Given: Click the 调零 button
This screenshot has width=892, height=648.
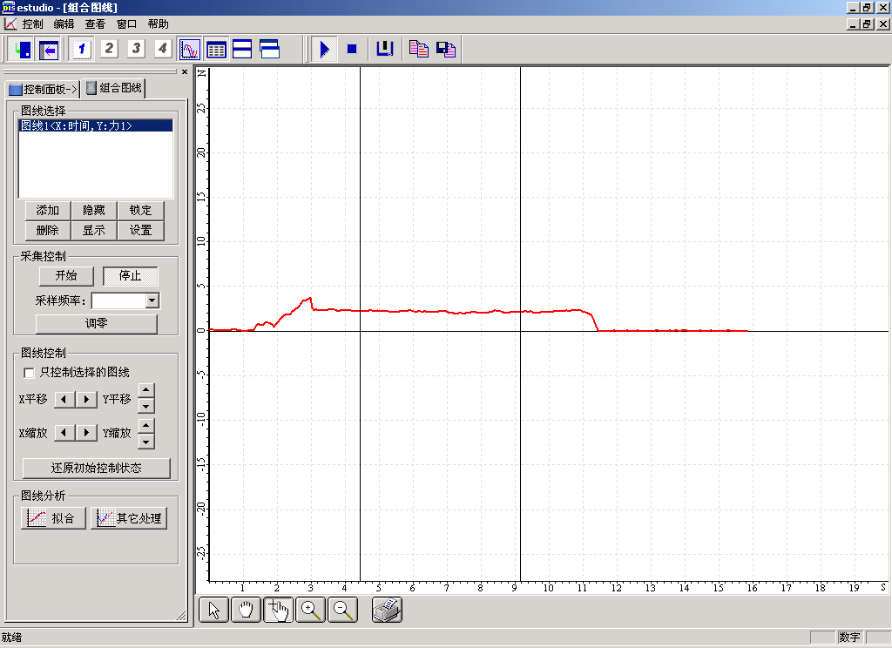Looking at the screenshot, I should (x=96, y=323).
